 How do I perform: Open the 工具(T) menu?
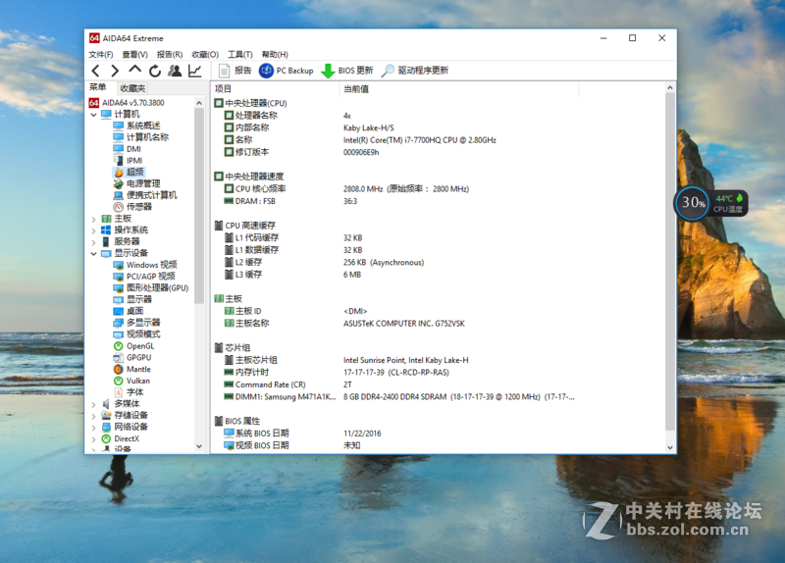coord(239,55)
